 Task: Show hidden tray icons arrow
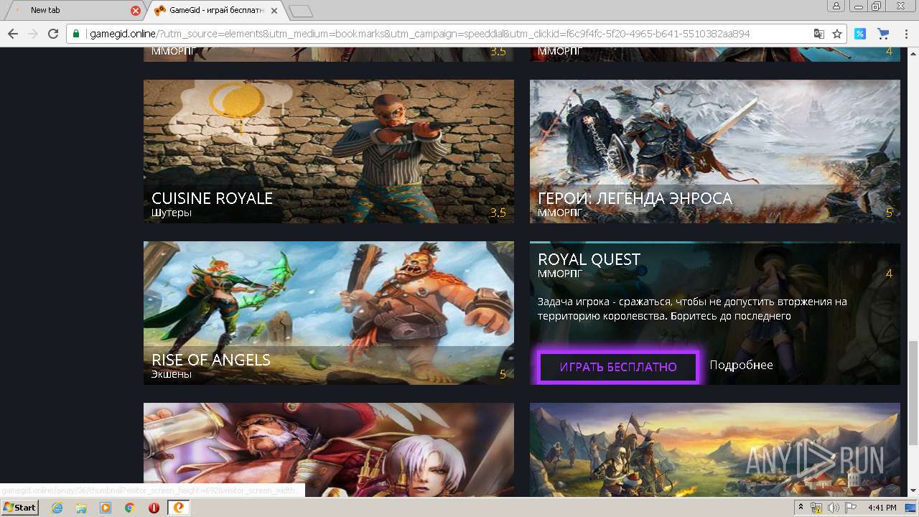point(801,508)
